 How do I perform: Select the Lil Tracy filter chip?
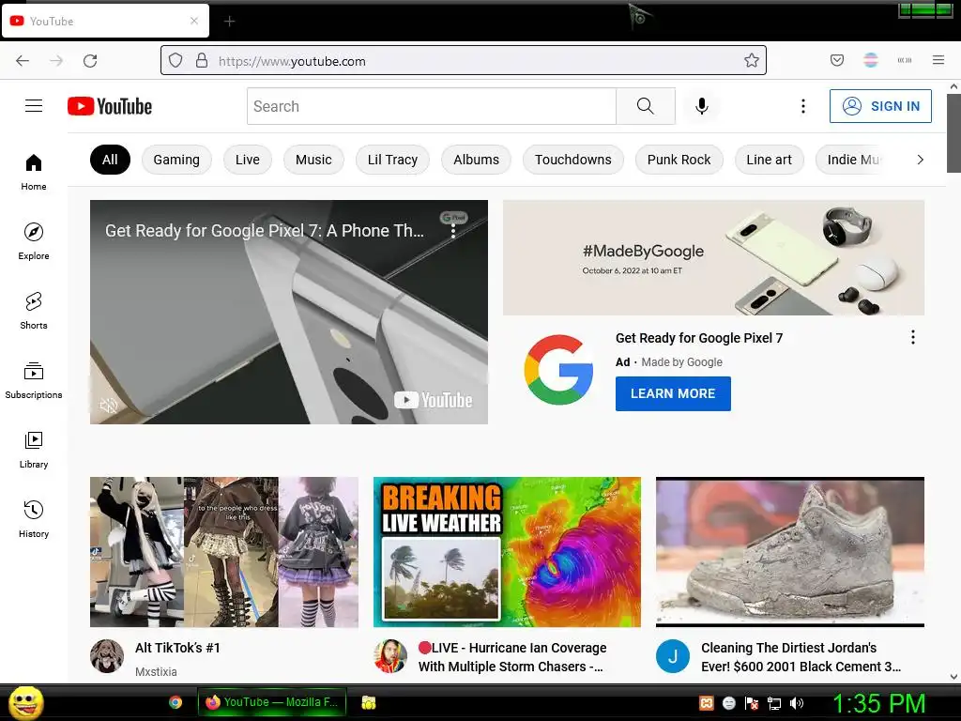click(393, 160)
